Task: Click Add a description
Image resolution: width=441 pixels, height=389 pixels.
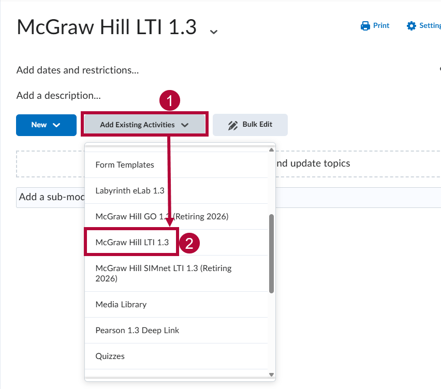Action: (58, 96)
